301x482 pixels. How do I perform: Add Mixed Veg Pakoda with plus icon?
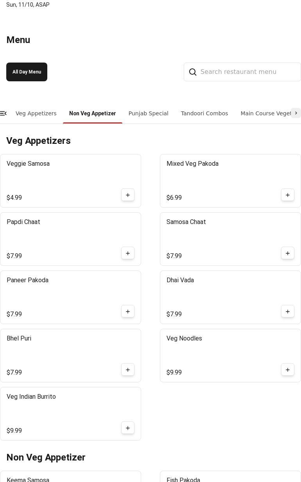pyautogui.click(x=288, y=195)
